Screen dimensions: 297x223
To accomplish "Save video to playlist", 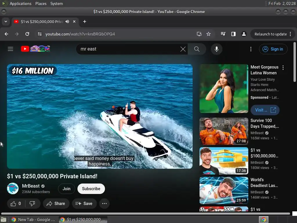I will (x=84, y=204).
